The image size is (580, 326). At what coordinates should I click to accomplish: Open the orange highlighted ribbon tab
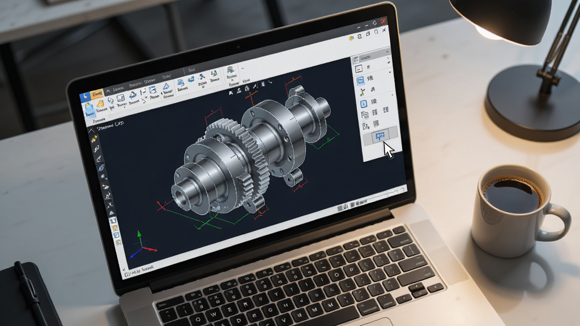coord(97,94)
